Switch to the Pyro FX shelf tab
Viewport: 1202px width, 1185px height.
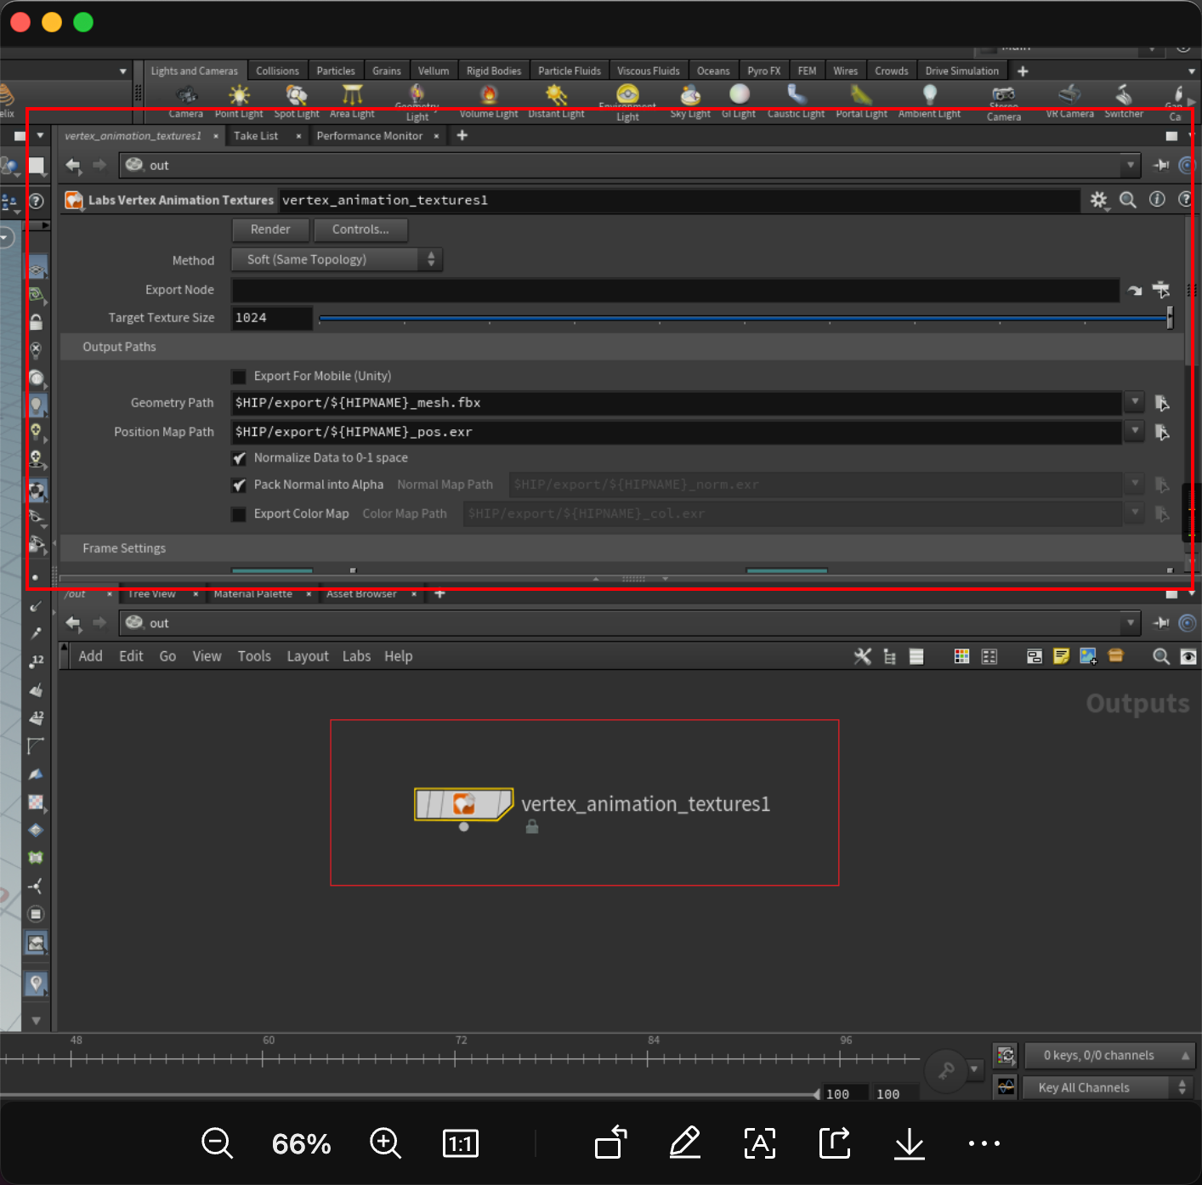pos(764,71)
